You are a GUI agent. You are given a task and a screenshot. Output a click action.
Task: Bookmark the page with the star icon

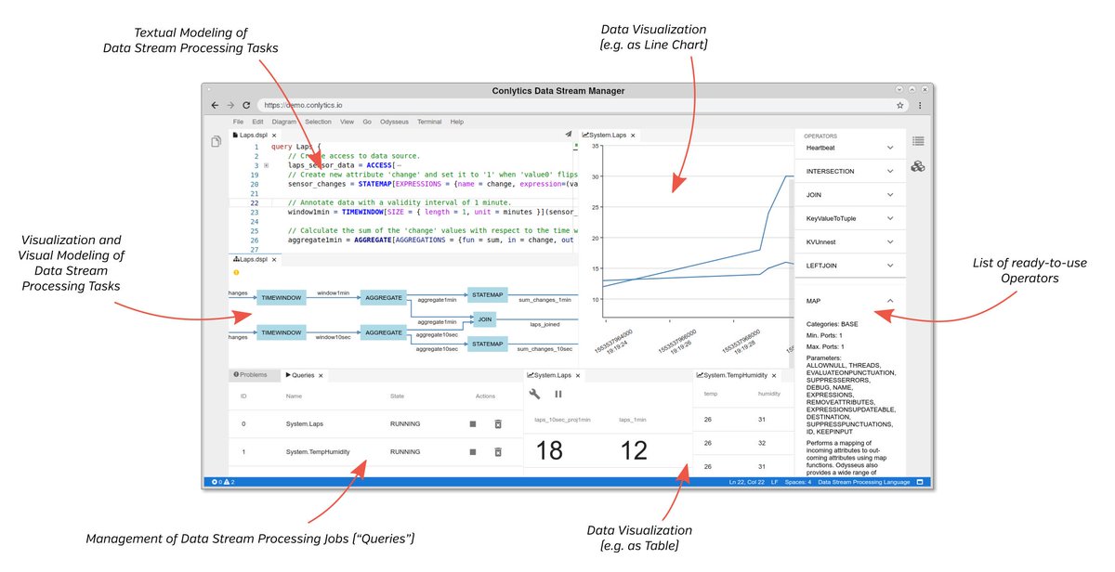tap(900, 106)
